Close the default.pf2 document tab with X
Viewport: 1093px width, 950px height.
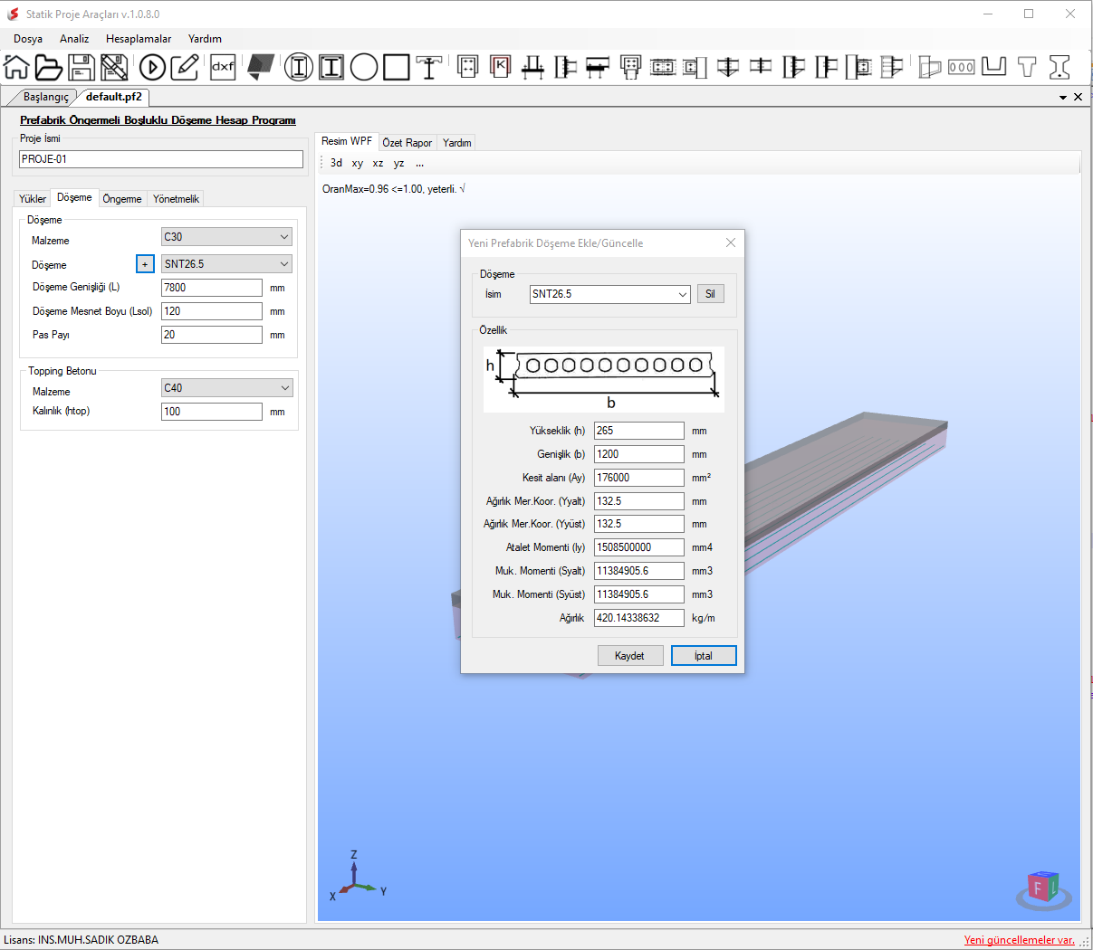[1078, 97]
